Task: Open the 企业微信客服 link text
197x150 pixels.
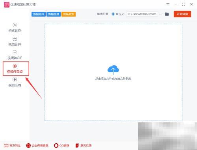Action: coord(40,146)
